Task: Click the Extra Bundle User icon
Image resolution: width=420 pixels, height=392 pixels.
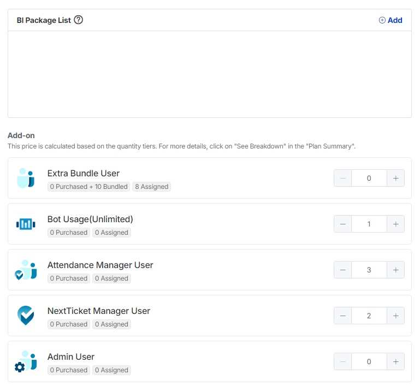Action: click(x=26, y=178)
